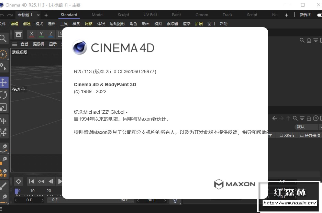322x213 pixels.
Task: Select the four-arrow placement tool below Scale
Action: coord(3,121)
